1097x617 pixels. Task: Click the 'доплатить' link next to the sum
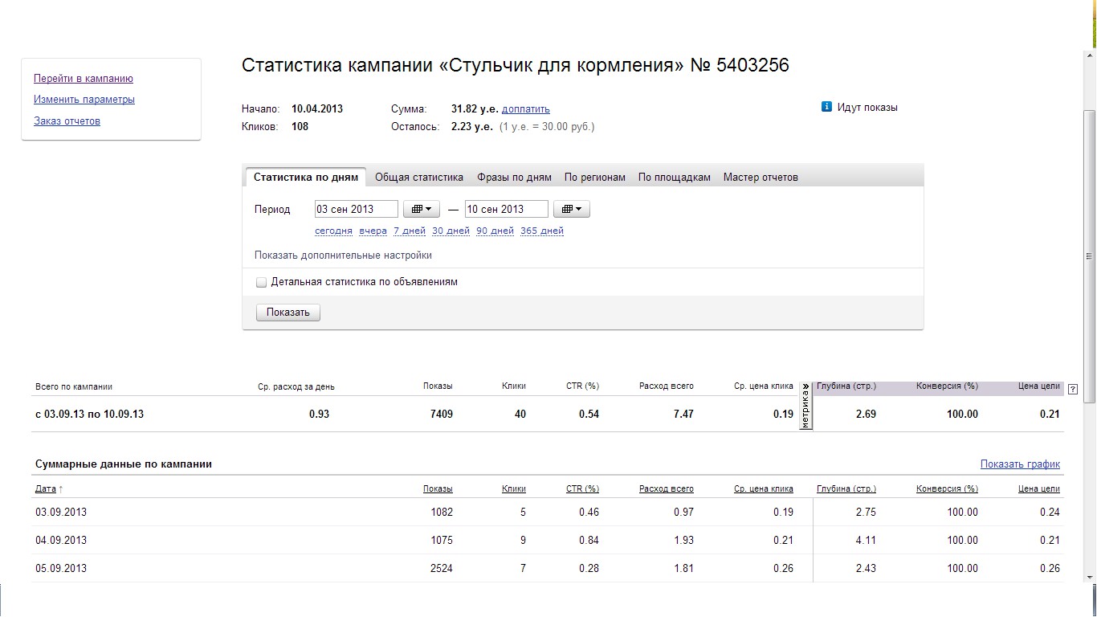(526, 109)
